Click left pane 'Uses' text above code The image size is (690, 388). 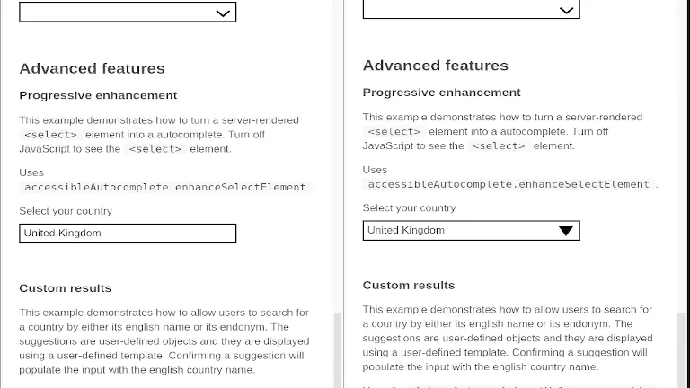31,172
